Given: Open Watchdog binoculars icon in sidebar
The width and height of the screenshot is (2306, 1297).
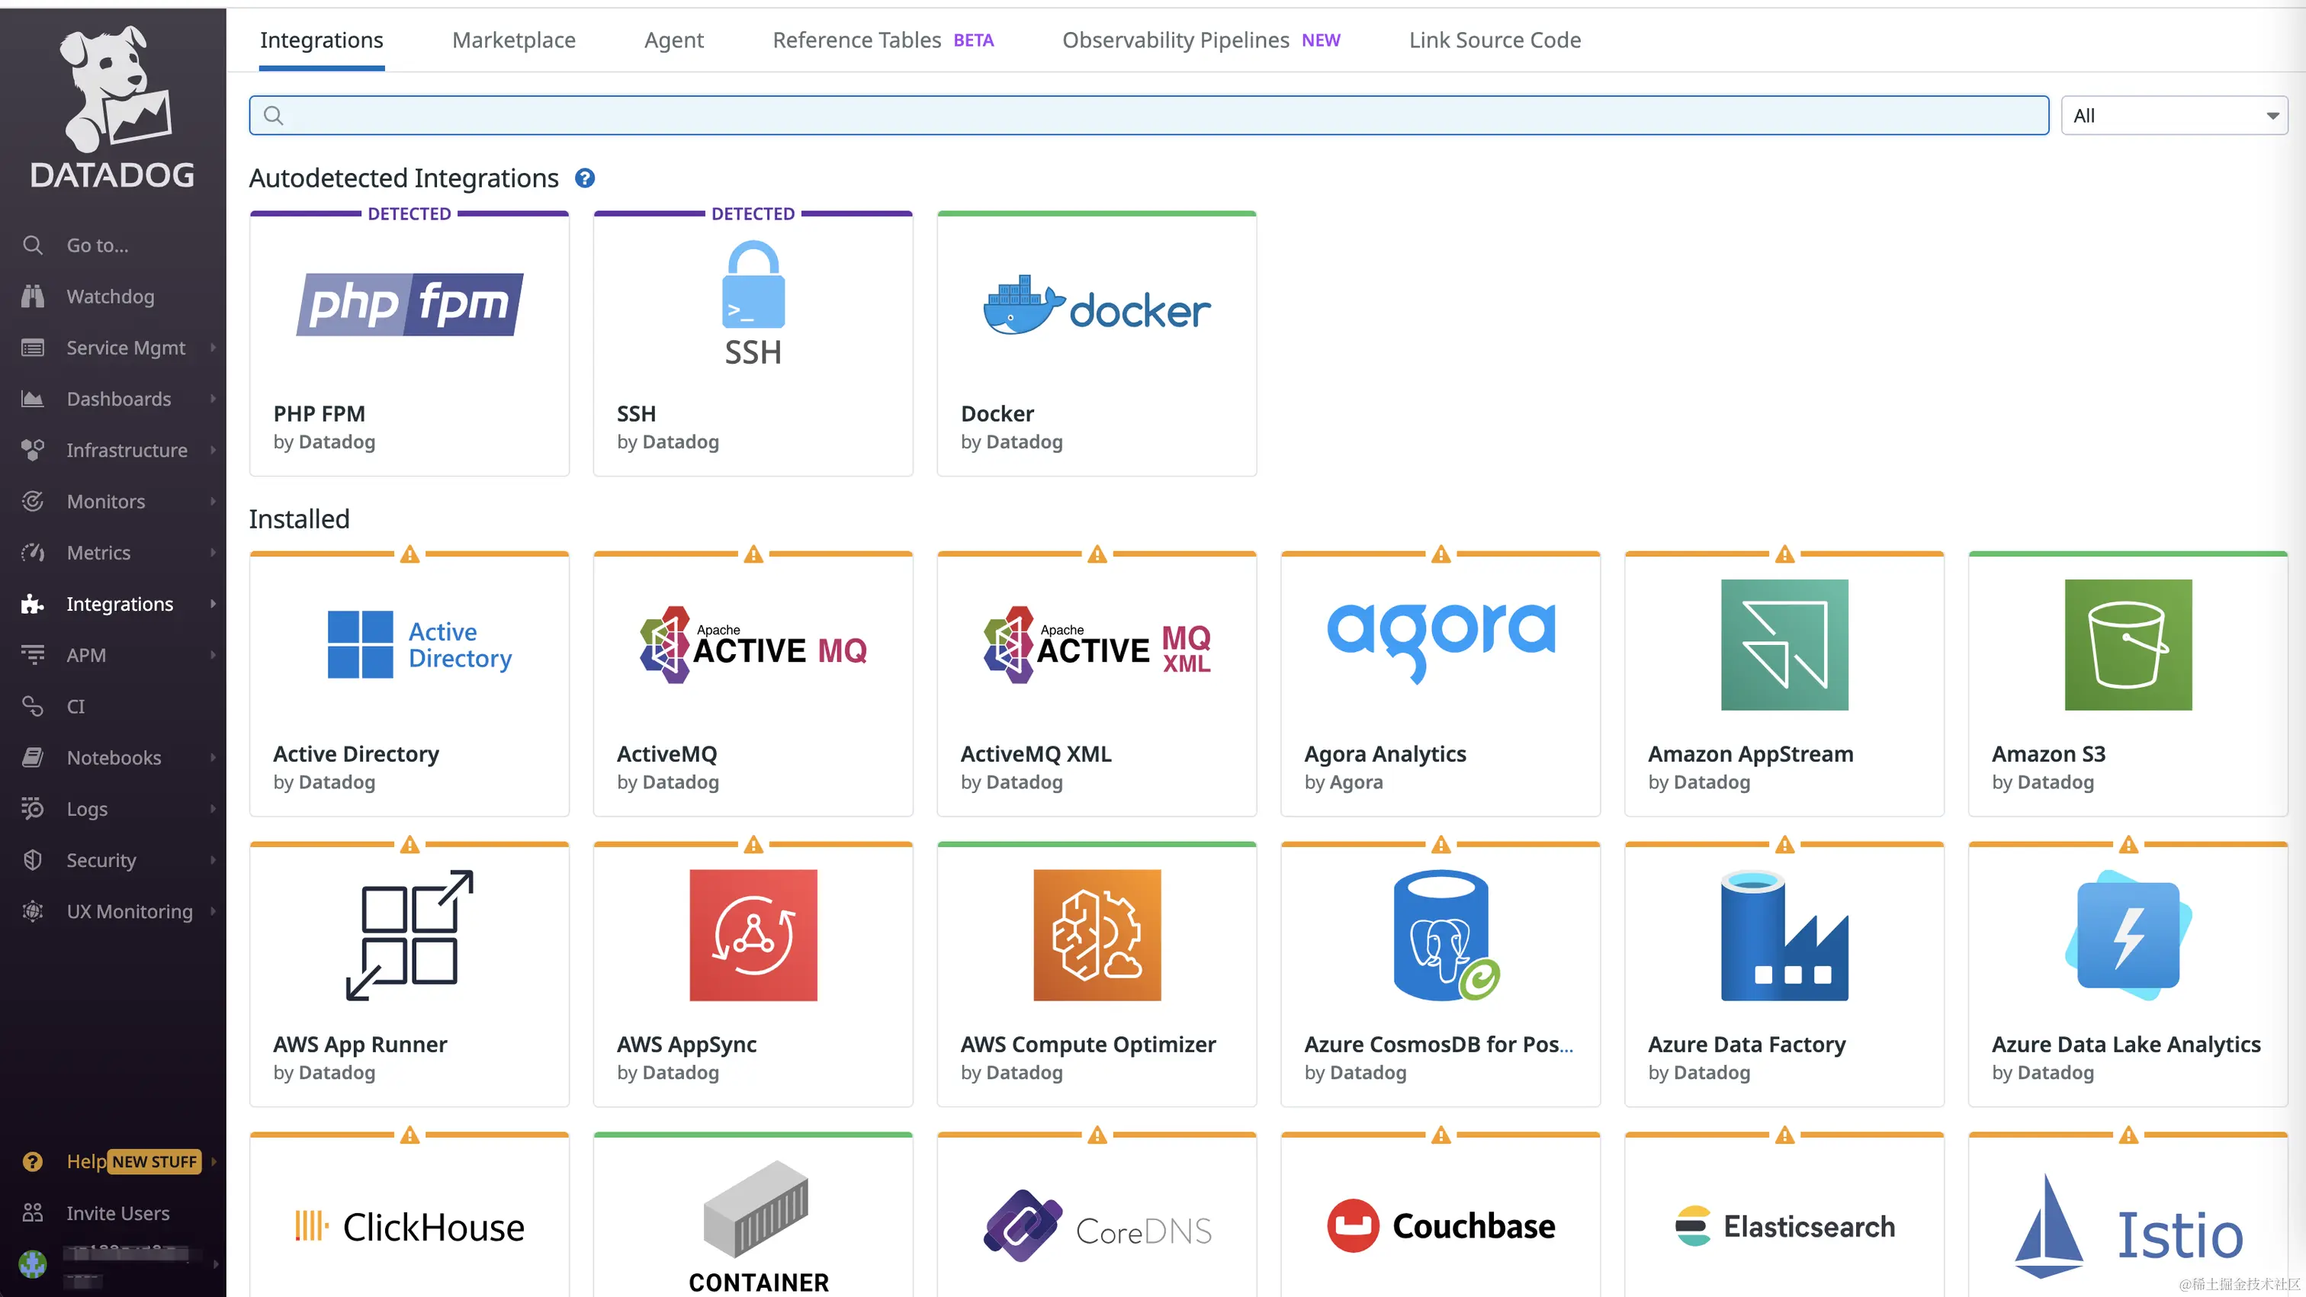Looking at the screenshot, I should [33, 297].
